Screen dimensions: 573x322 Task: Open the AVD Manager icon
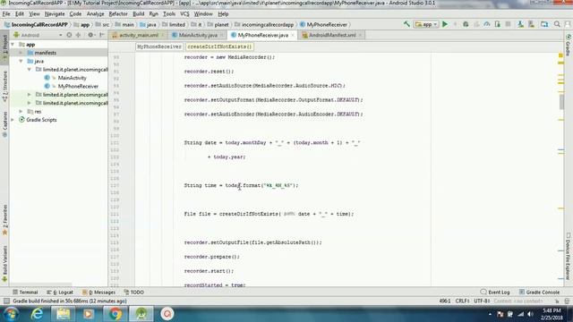tap(520, 24)
